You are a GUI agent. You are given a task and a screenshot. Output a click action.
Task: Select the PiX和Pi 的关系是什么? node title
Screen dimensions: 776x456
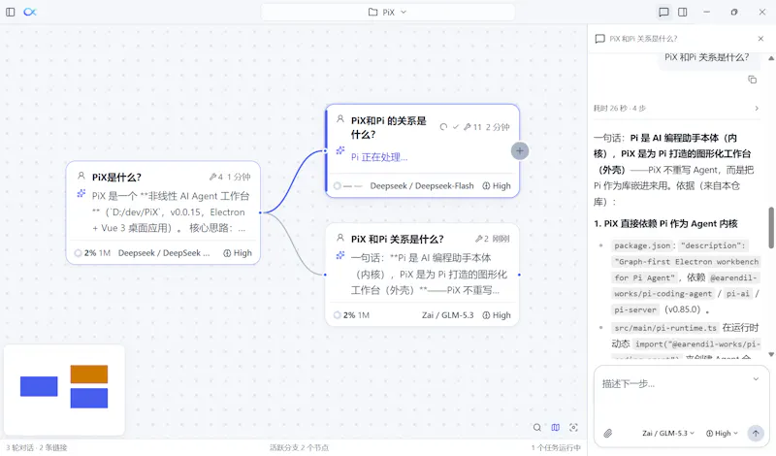pyautogui.click(x=389, y=128)
